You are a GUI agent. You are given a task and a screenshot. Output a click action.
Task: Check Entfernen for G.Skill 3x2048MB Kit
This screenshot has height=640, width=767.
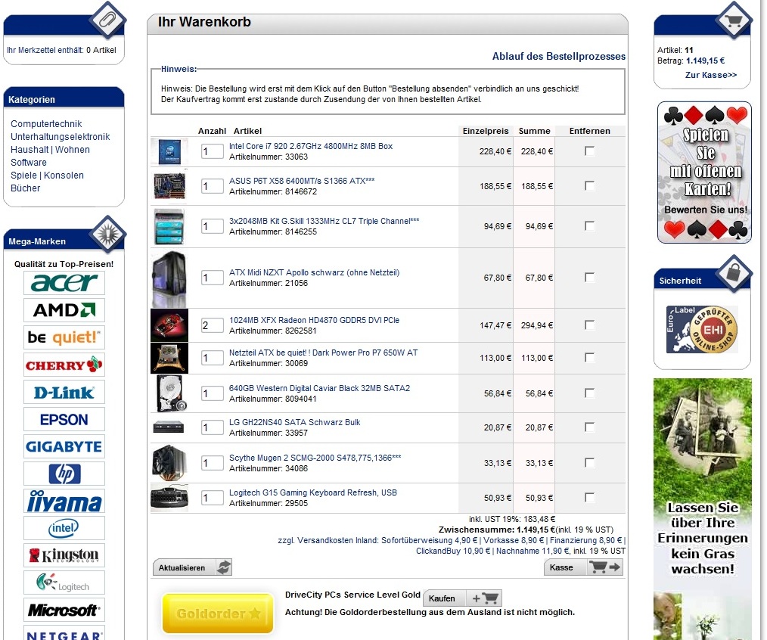coord(589,226)
